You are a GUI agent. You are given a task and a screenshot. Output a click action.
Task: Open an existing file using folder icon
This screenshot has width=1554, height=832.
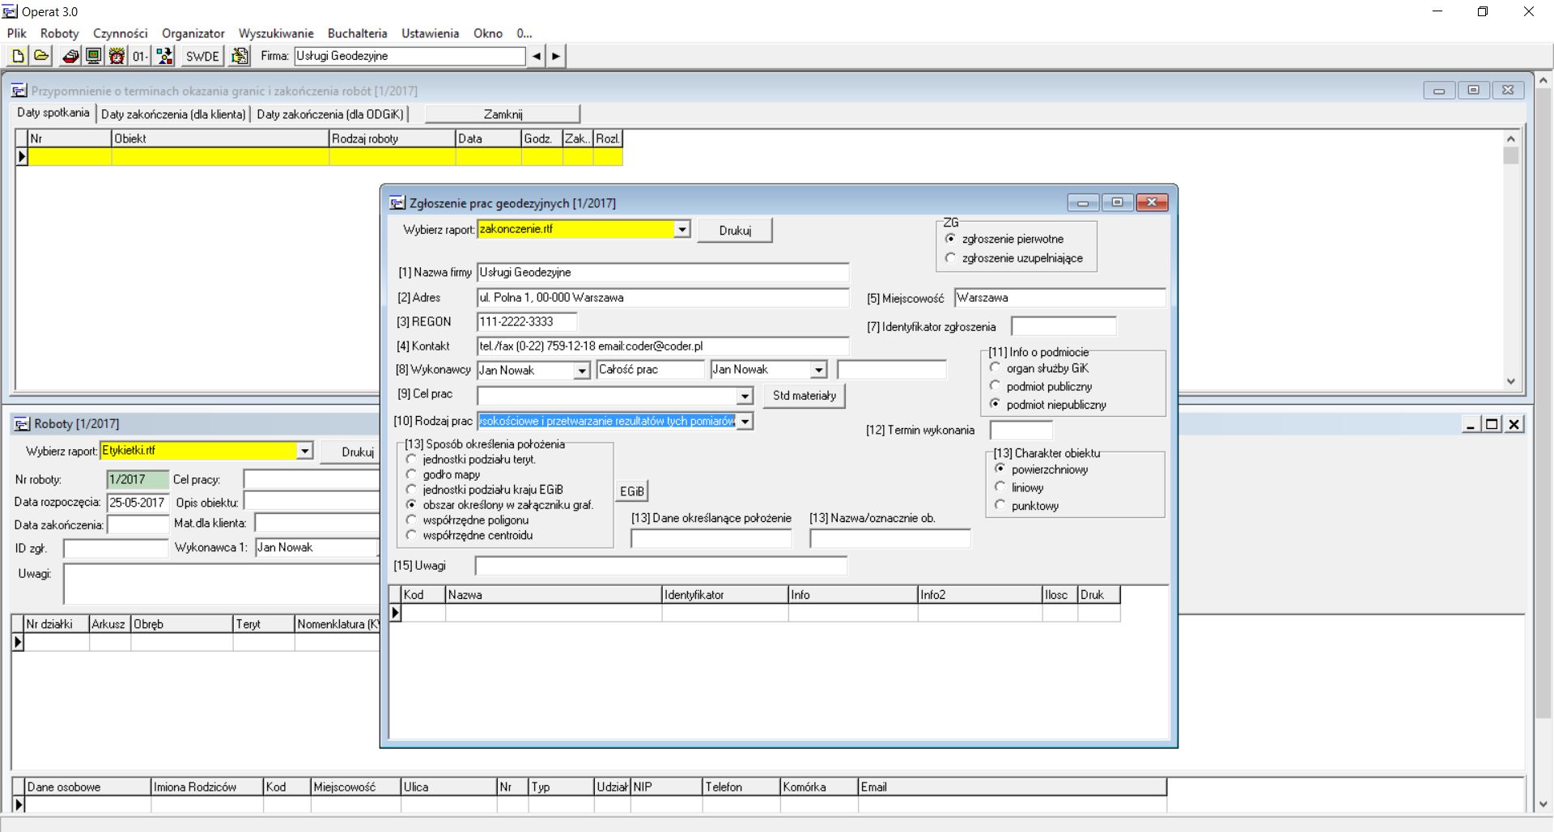coord(40,56)
